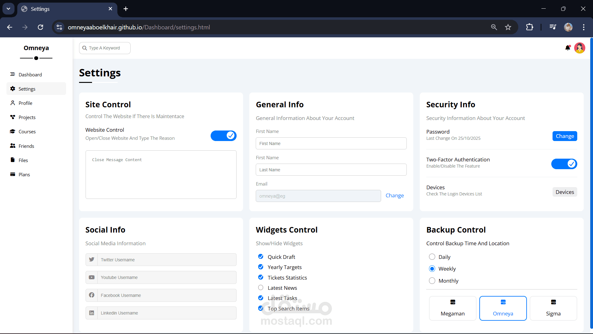Click the Type A Keyword search field
593x334 pixels.
click(105, 48)
